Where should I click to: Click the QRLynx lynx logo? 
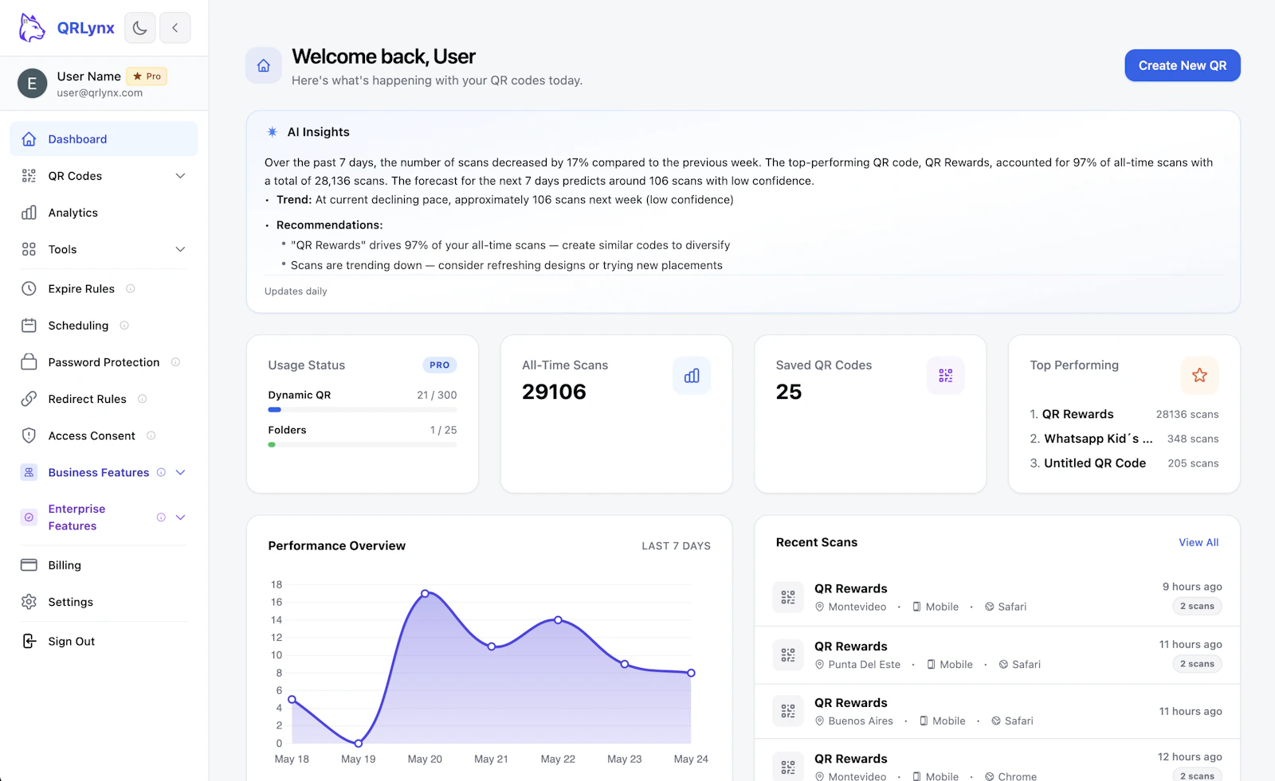pos(32,28)
